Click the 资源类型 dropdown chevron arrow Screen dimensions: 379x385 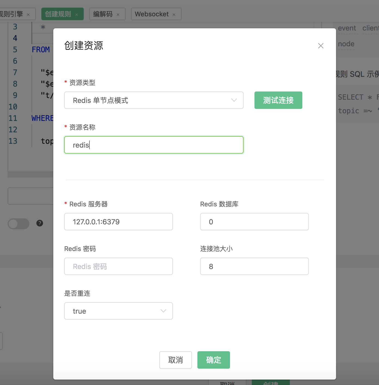point(234,100)
